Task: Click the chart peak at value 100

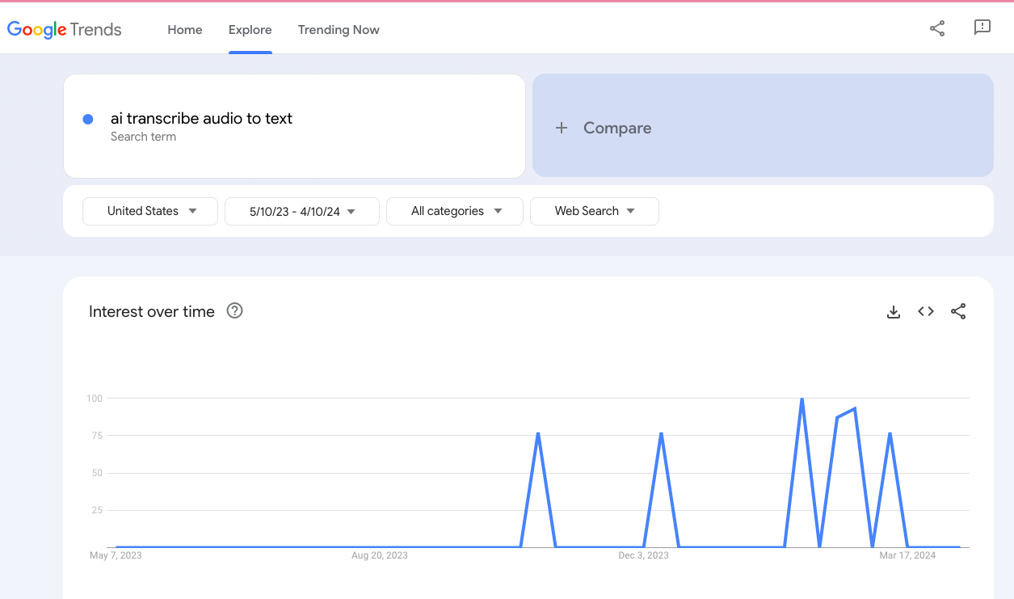Action: [802, 399]
